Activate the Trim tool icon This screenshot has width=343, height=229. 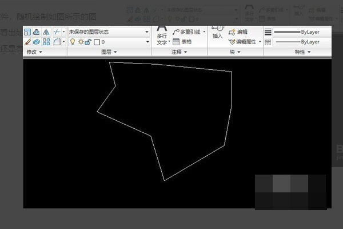[57, 32]
